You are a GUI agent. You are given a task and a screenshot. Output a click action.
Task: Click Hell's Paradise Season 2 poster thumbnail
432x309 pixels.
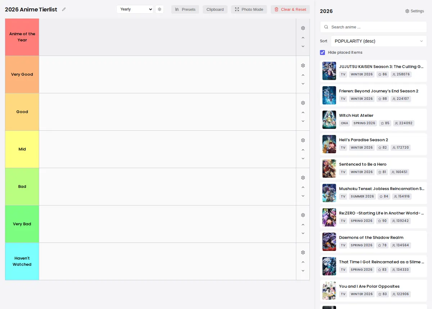coord(329,144)
